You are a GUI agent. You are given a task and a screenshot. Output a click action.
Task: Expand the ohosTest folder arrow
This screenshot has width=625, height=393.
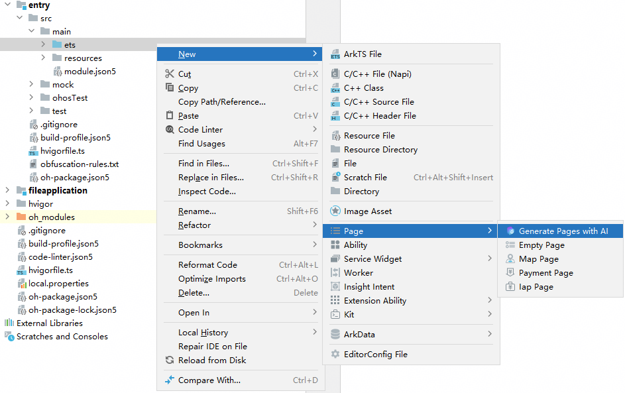point(31,98)
